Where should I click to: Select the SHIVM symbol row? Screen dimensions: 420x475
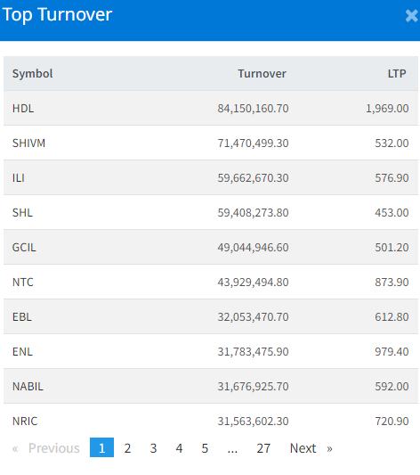[211, 143]
